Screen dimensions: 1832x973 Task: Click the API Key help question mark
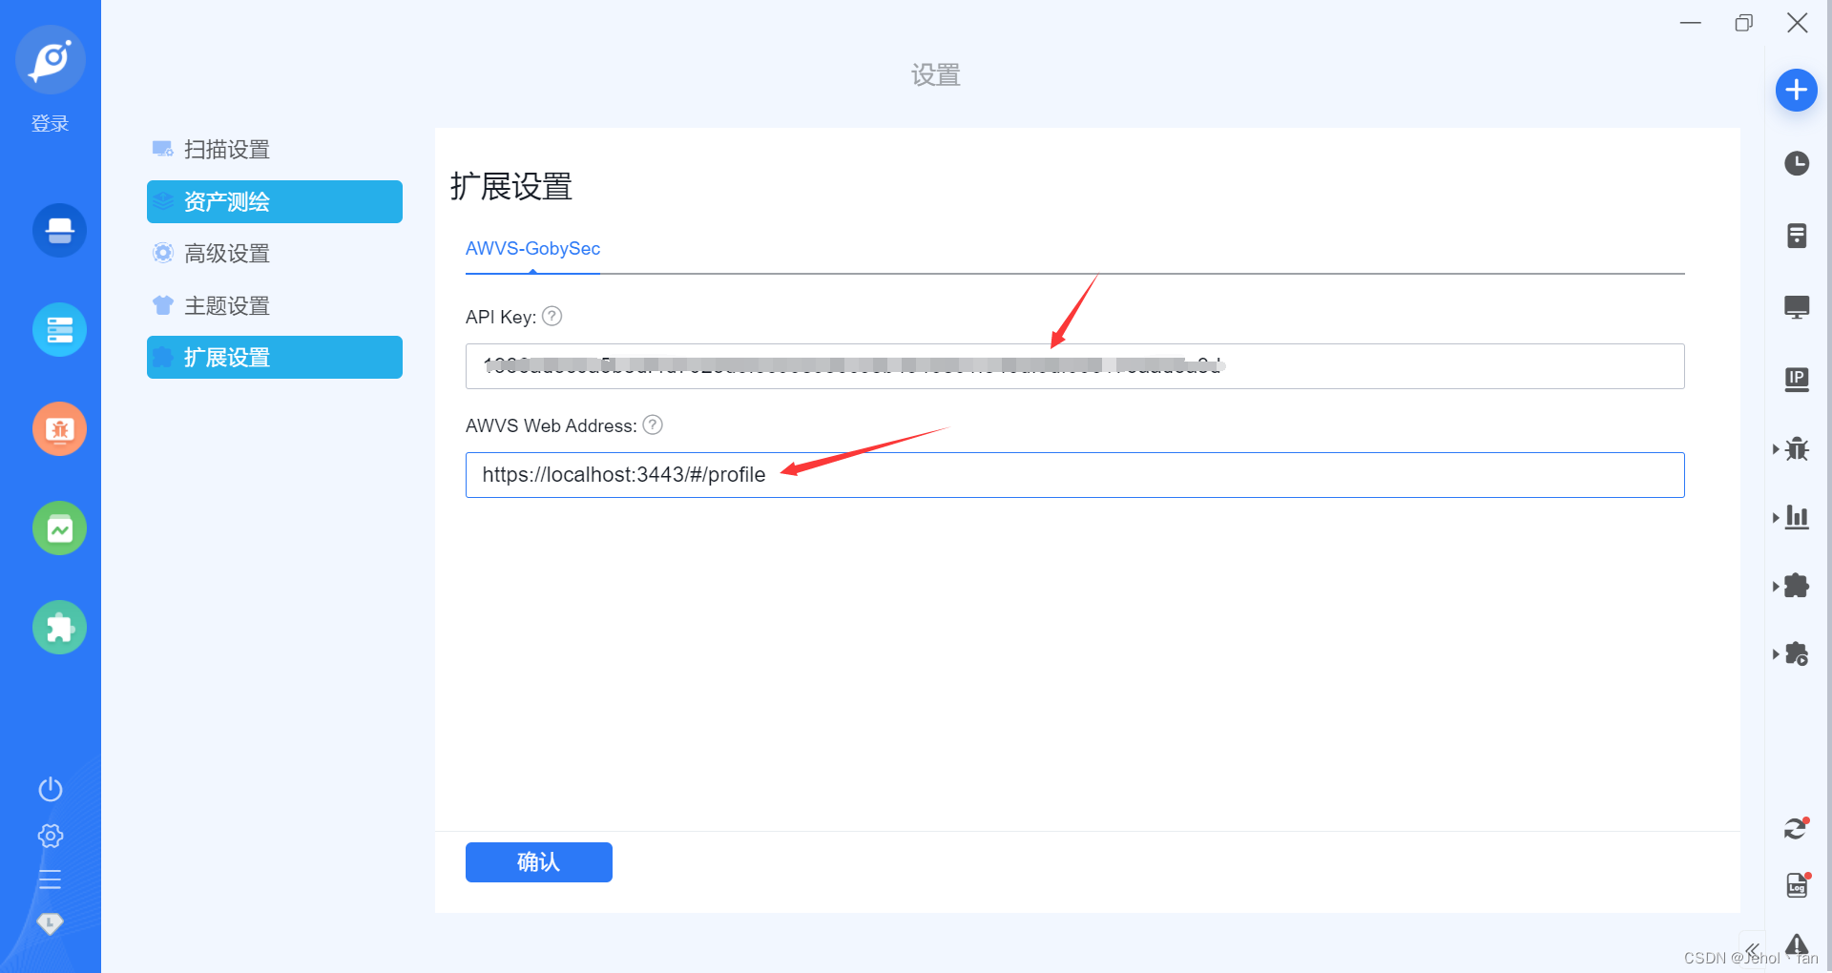pyautogui.click(x=552, y=316)
